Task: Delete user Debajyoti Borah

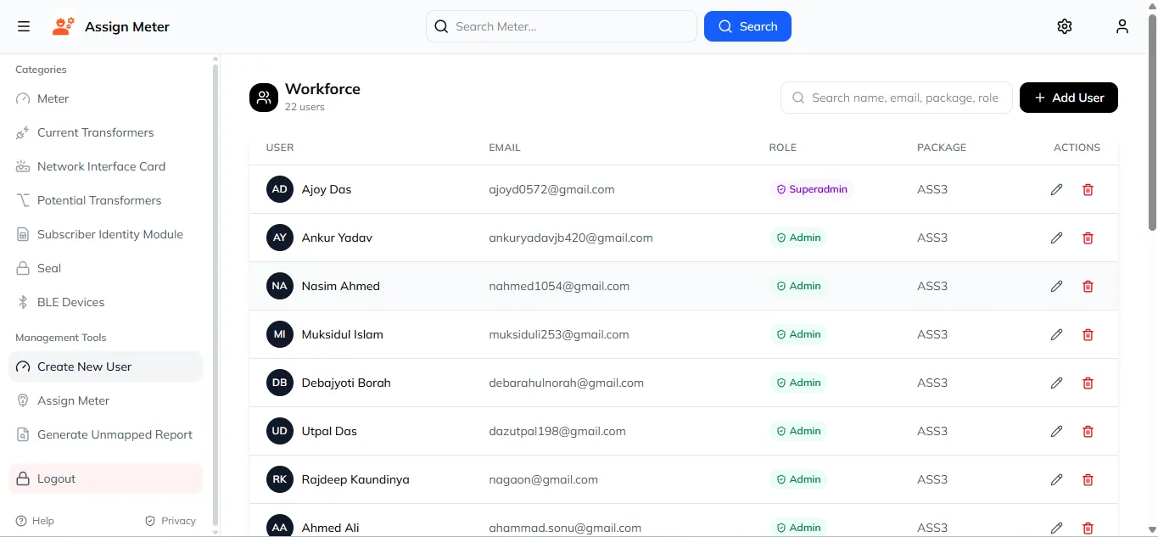Action: (1088, 383)
